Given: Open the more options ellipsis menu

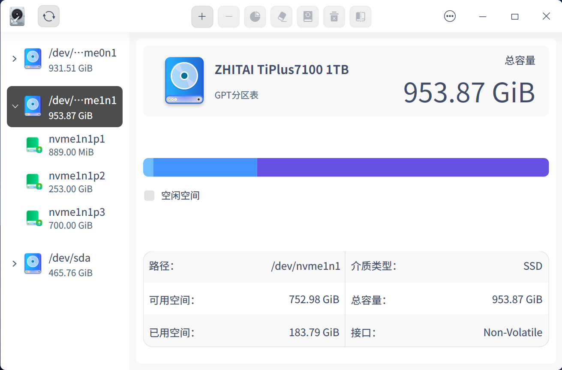Looking at the screenshot, I should 450,16.
